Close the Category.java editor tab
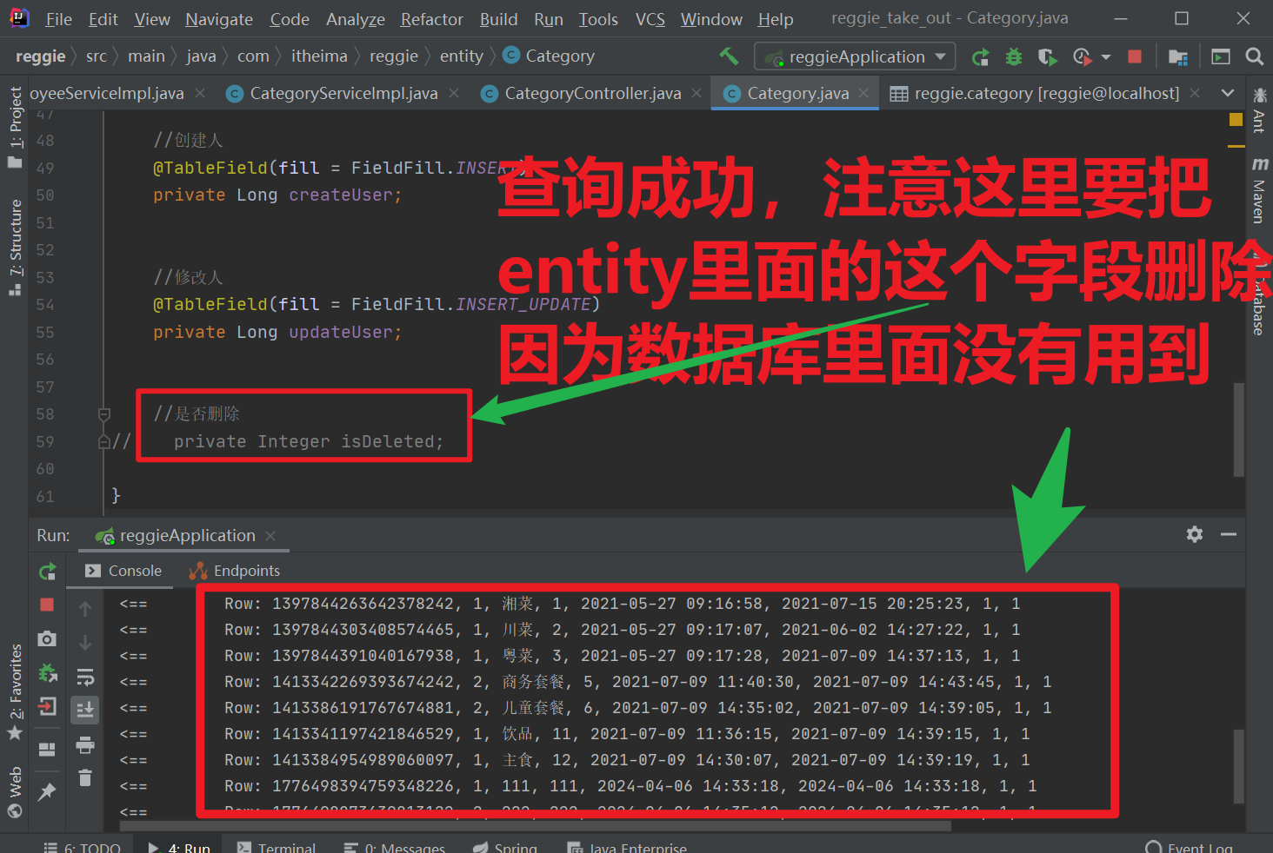 point(863,93)
